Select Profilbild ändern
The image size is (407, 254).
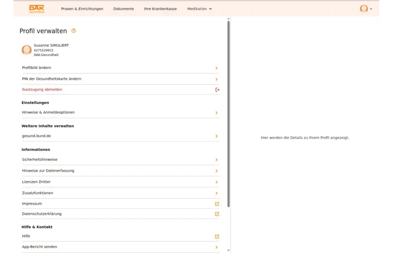coord(121,68)
